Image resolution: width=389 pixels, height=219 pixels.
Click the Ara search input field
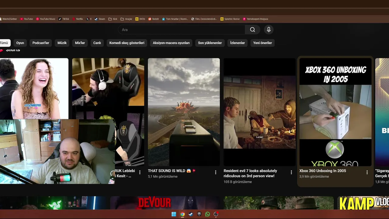pos(181,30)
